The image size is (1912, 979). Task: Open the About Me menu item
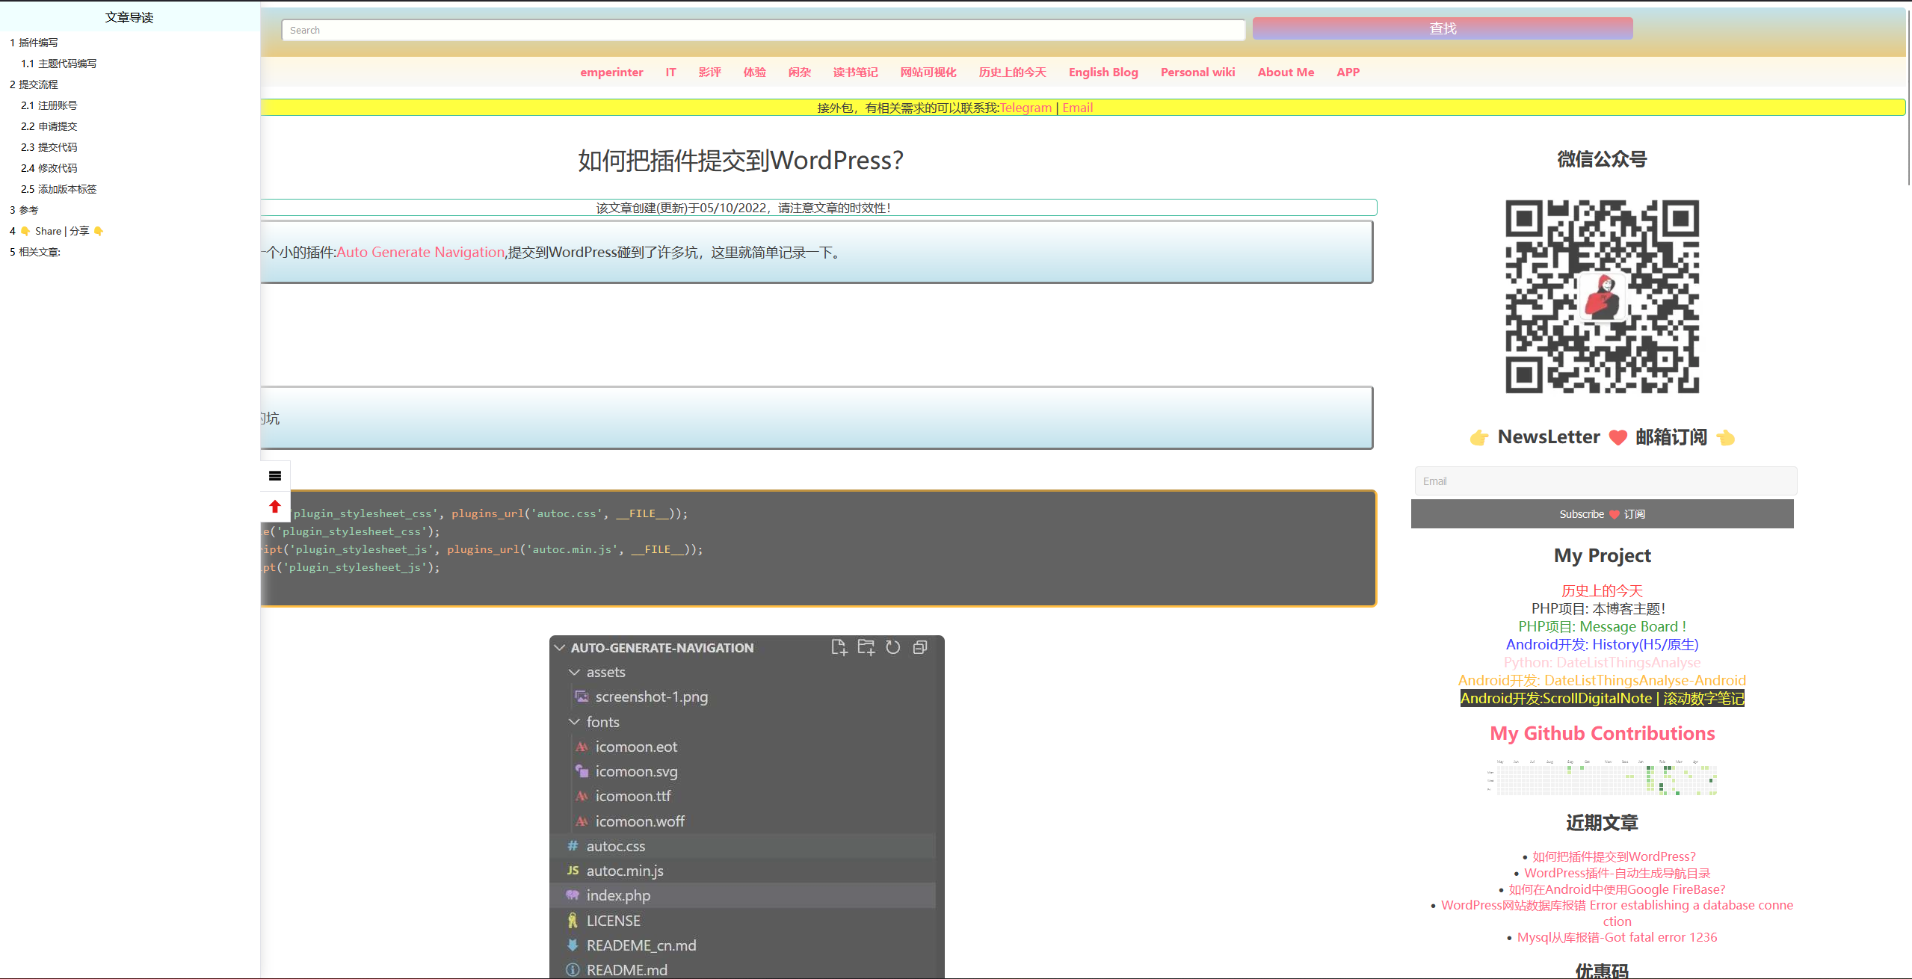click(1286, 72)
